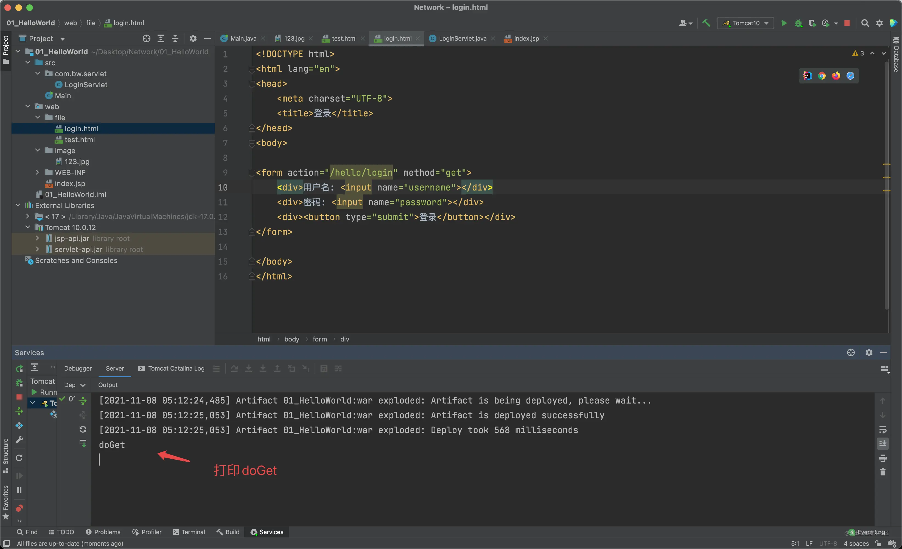The height and width of the screenshot is (549, 902).
Task: Collapse com.bw.servlet package
Action: coord(38,74)
